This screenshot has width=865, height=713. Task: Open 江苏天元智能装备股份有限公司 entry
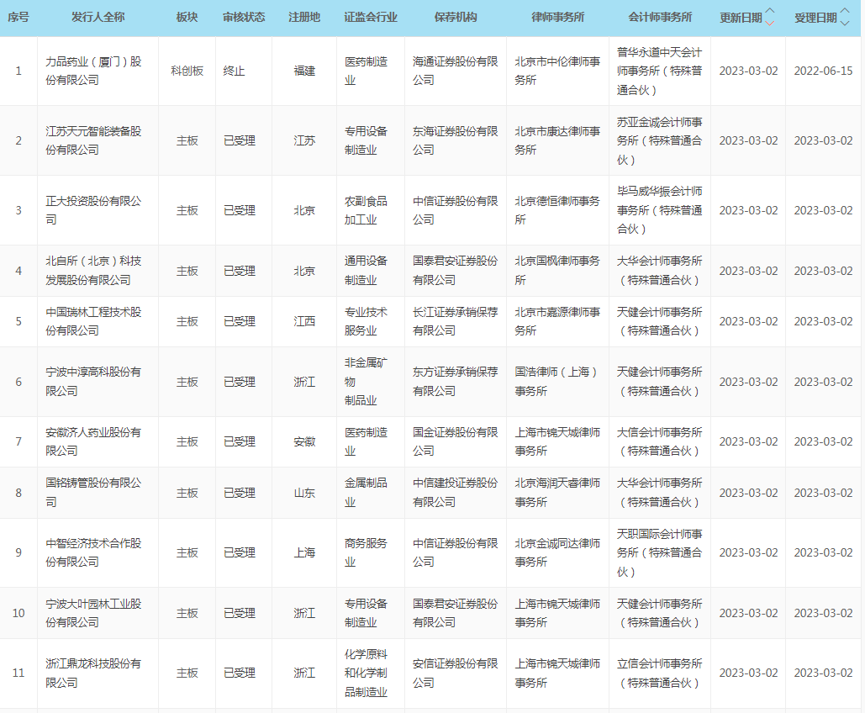(x=93, y=140)
